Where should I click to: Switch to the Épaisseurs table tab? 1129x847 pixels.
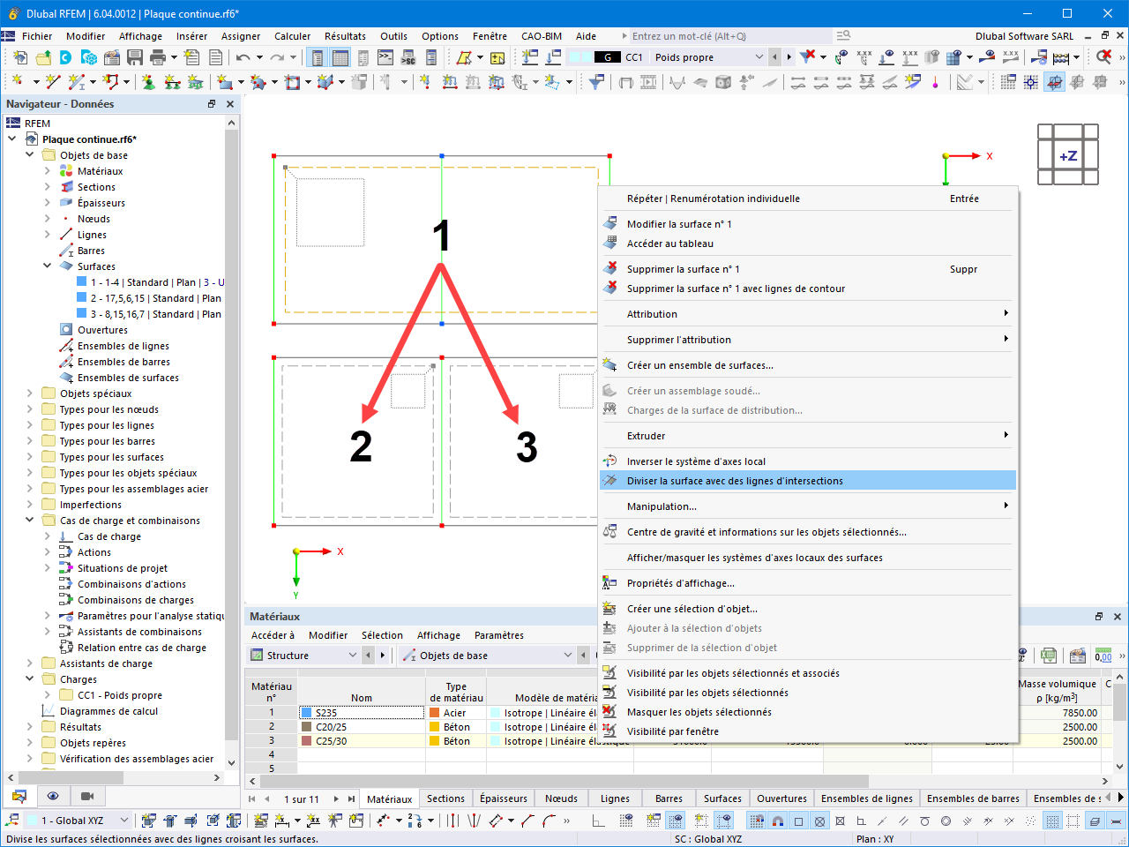[x=504, y=798]
